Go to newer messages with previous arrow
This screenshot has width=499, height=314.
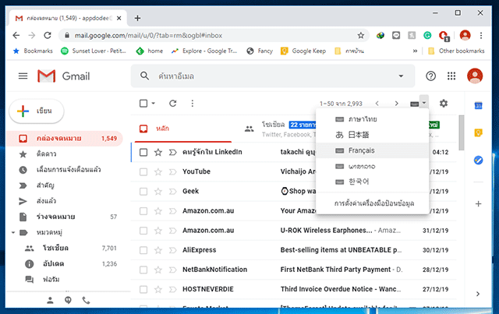coord(377,104)
